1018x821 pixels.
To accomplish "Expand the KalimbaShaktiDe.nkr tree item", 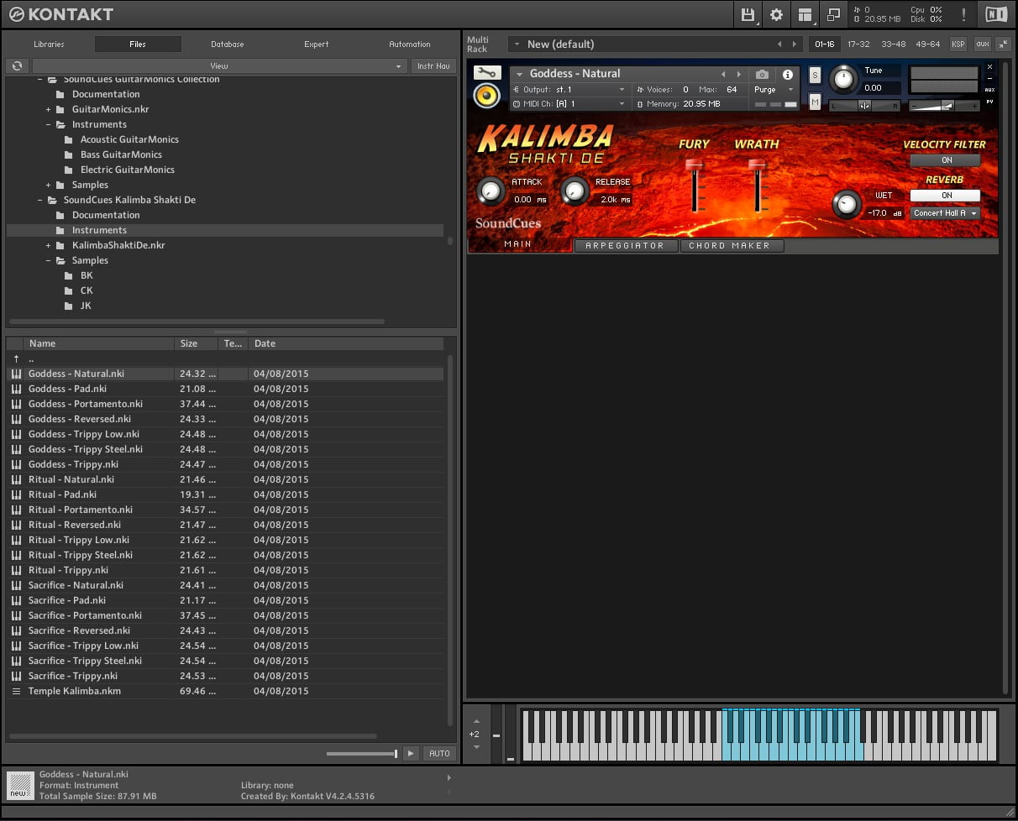I will pyautogui.click(x=49, y=245).
